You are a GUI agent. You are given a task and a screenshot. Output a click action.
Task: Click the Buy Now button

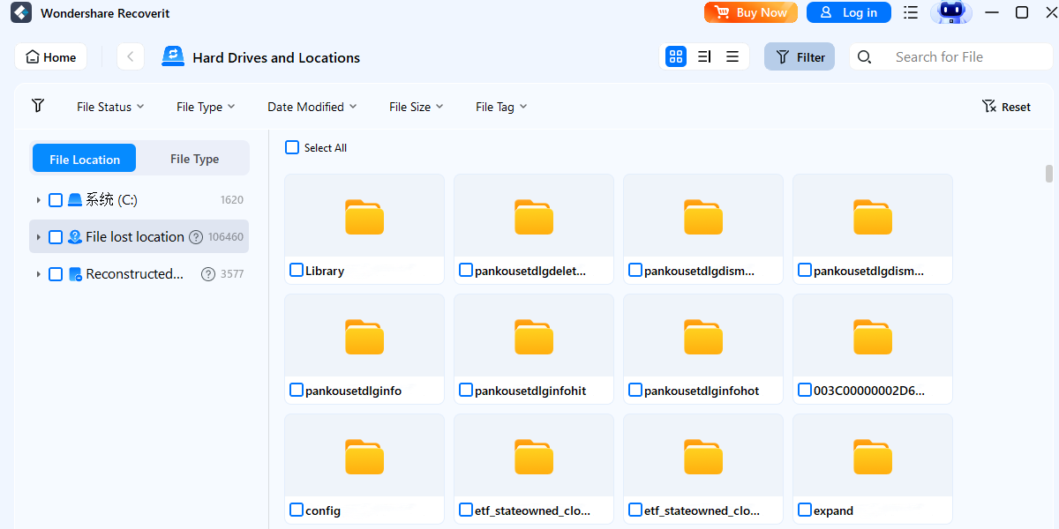click(x=751, y=12)
